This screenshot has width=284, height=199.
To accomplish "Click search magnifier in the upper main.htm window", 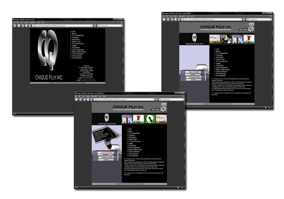I will click(271, 19).
